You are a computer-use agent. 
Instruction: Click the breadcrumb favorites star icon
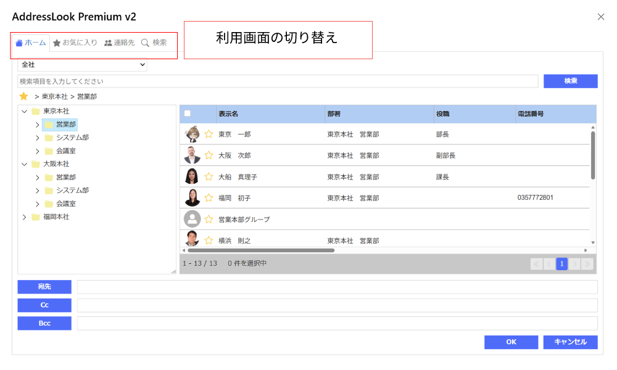(24, 96)
